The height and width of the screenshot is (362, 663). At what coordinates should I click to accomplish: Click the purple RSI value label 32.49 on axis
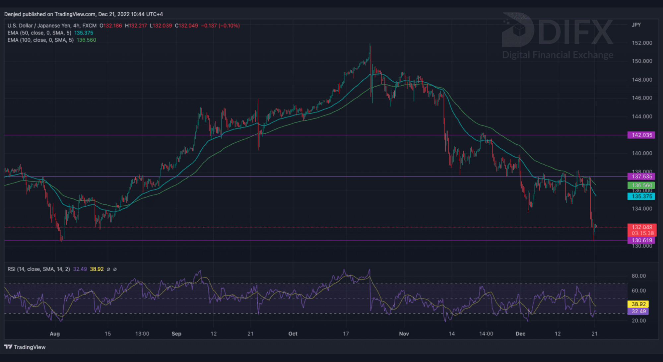pos(638,311)
